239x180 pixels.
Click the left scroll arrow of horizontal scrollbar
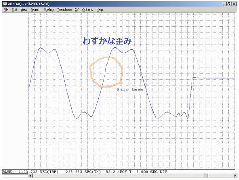tap(30, 176)
